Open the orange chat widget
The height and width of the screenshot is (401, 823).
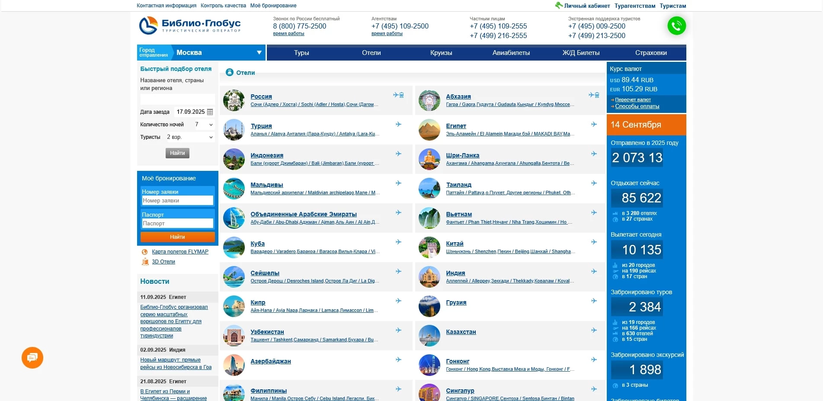32,358
